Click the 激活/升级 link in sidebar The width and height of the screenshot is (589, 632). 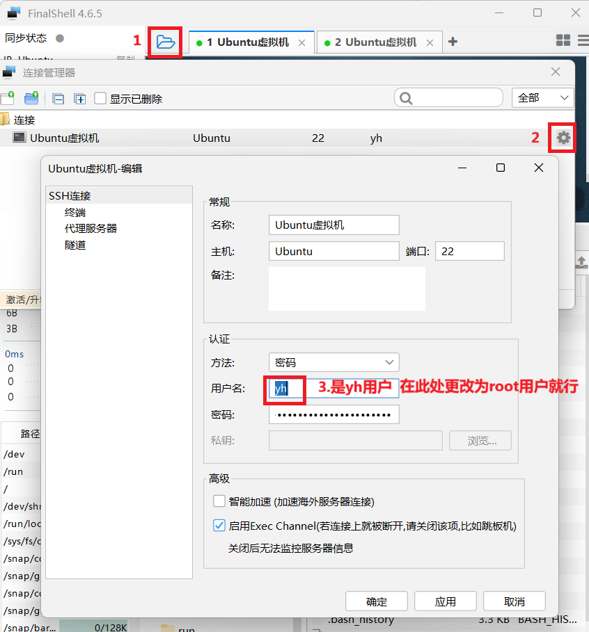(22, 300)
